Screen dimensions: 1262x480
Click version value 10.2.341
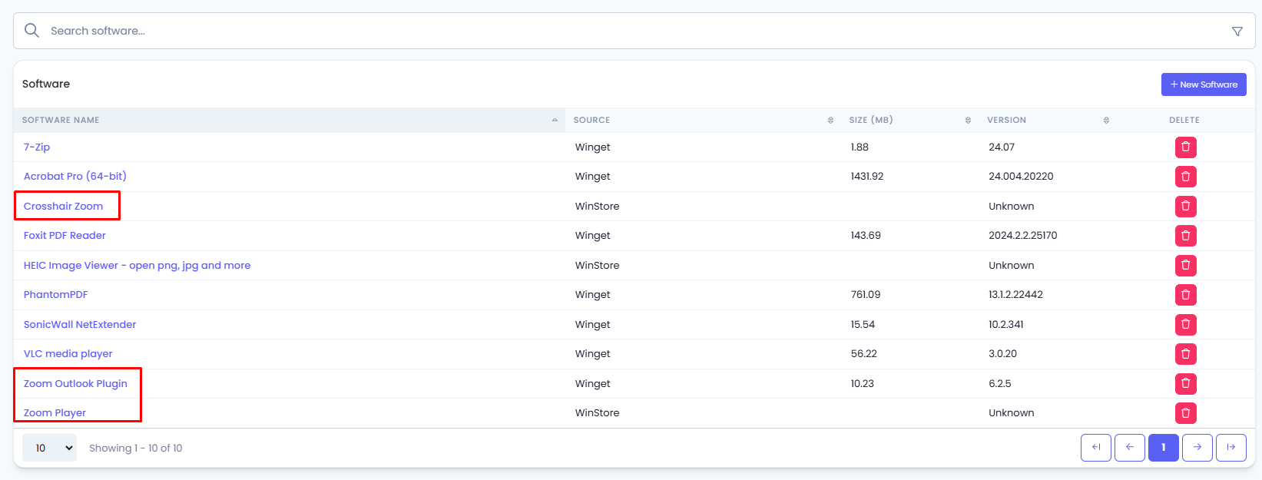click(1006, 324)
